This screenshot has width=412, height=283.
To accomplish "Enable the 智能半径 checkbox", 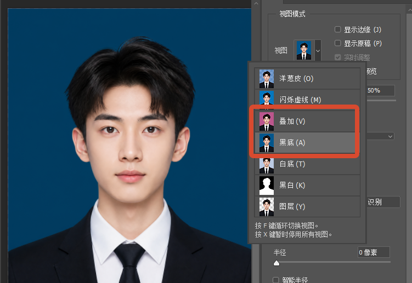I will [x=275, y=280].
